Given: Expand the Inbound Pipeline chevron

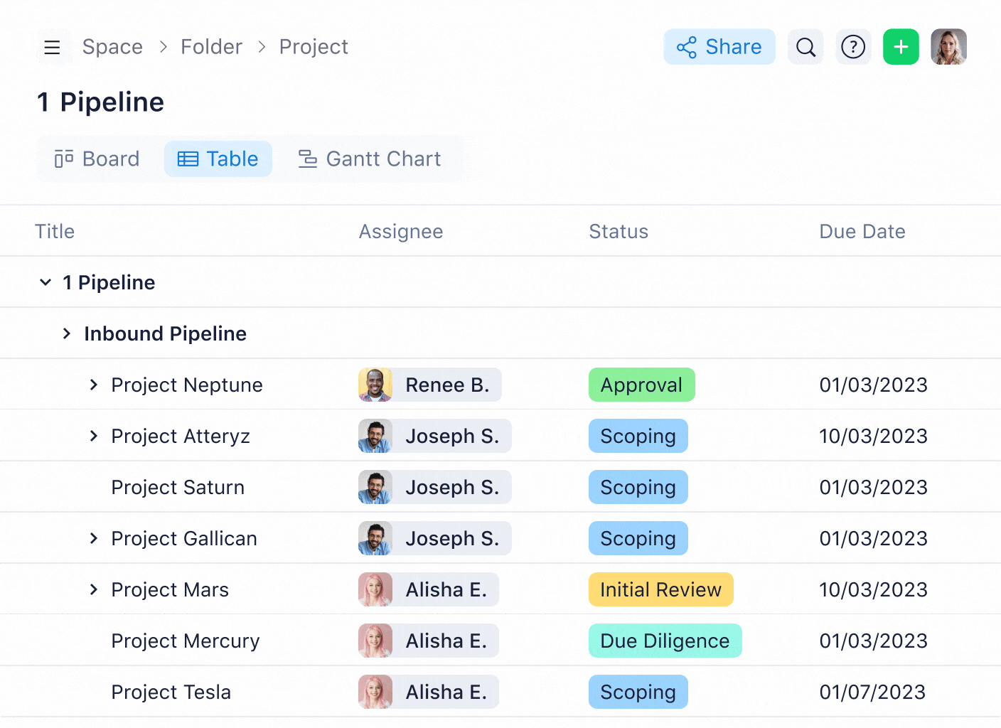Looking at the screenshot, I should coord(66,333).
